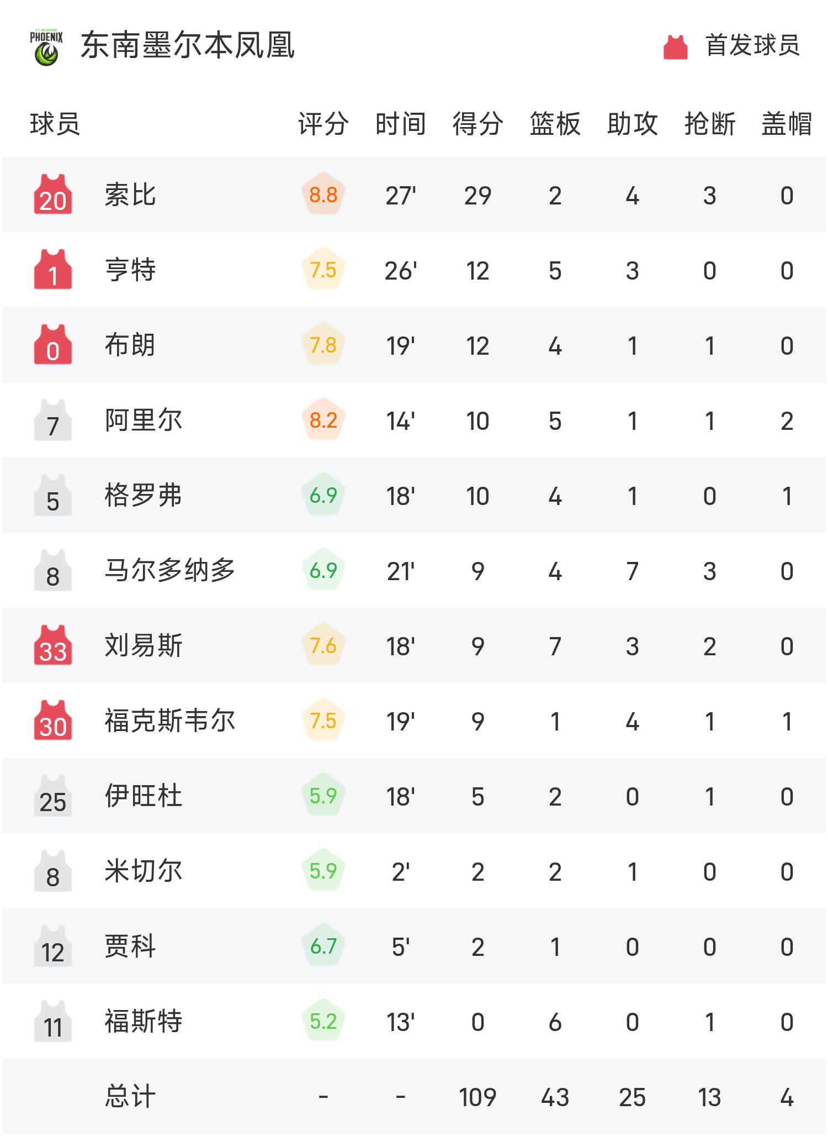
Task: Click the South East Melbourne Phoenix team logo
Action: [x=46, y=47]
